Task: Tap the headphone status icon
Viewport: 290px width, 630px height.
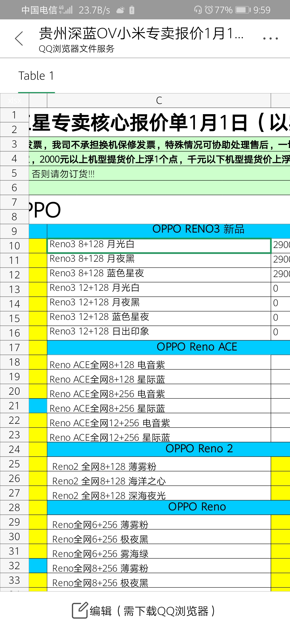Action: [x=198, y=10]
